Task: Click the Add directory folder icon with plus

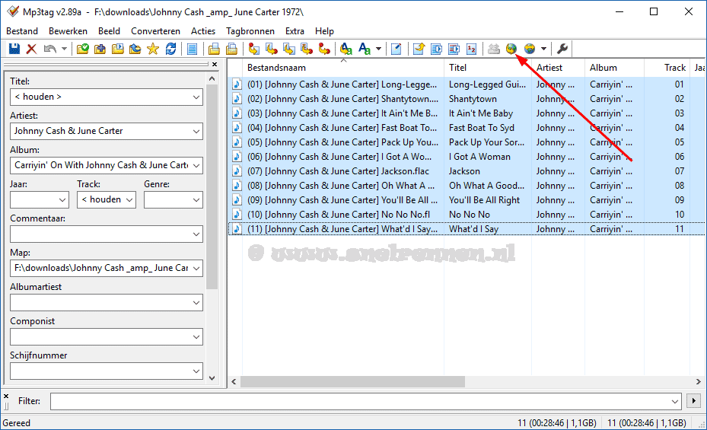Action: 100,49
